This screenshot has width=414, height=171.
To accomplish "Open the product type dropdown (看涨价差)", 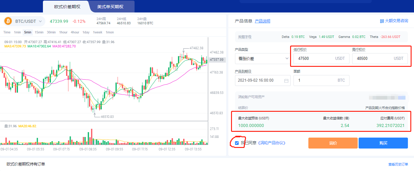I will click(x=262, y=59).
